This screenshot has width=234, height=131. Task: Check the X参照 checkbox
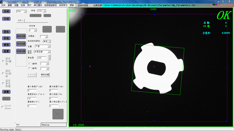coord(30,64)
